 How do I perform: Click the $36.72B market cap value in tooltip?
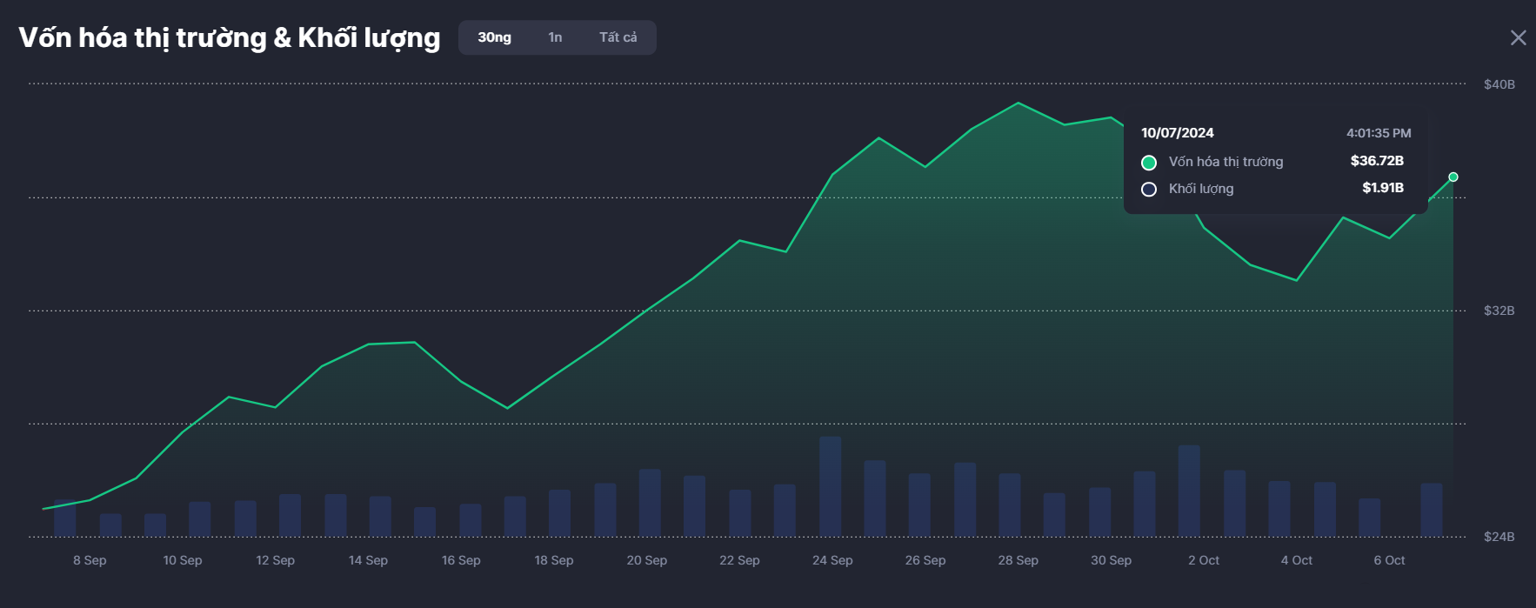[1377, 161]
